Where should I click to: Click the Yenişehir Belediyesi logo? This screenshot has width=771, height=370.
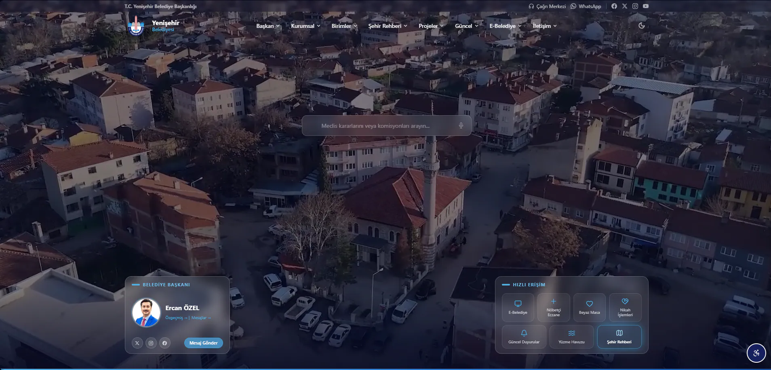tap(153, 25)
